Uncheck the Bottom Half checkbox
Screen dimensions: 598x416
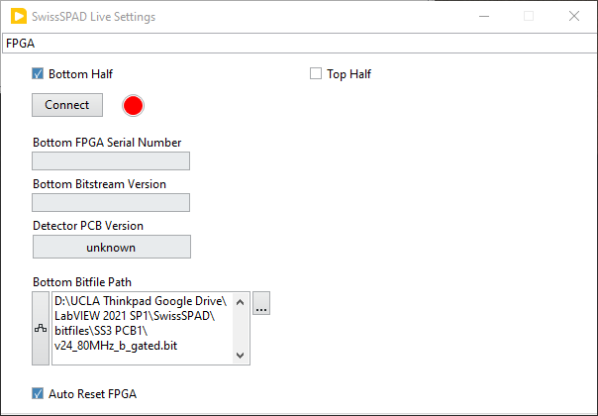pyautogui.click(x=38, y=73)
